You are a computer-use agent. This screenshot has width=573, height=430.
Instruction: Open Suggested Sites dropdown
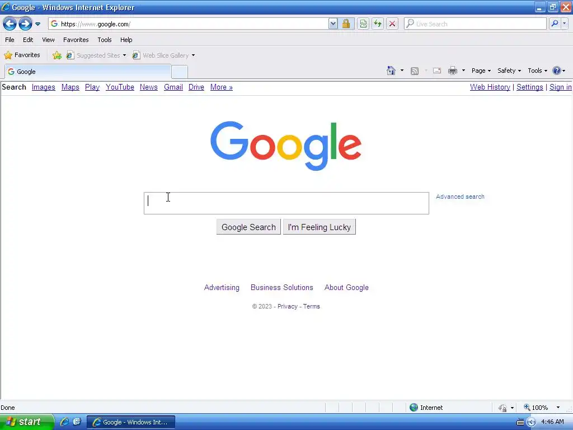pos(96,55)
